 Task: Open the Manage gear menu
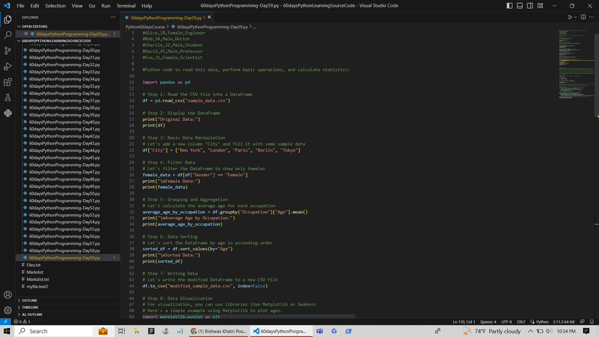pos(7,310)
